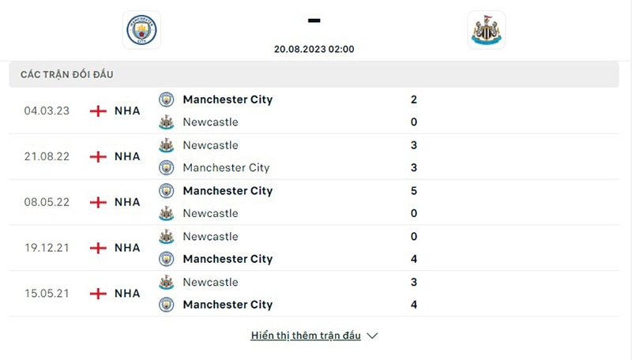Select the 'Các trận đối đầu' section header

click(x=67, y=74)
